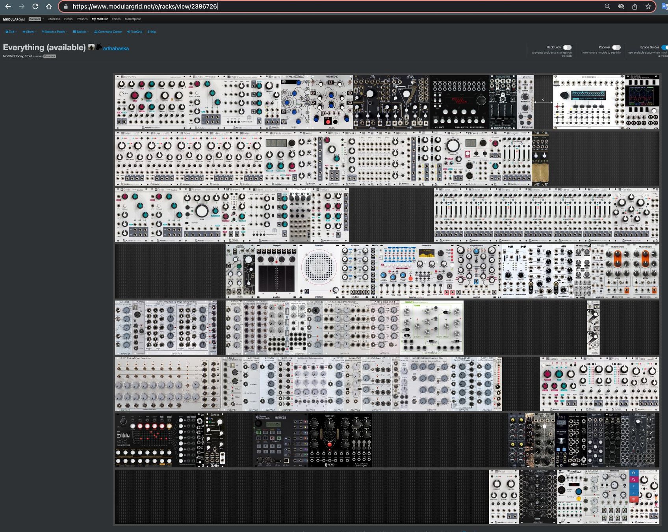The height and width of the screenshot is (532, 668).
Task: Bookmark this page with the star icon
Action: pos(648,6)
